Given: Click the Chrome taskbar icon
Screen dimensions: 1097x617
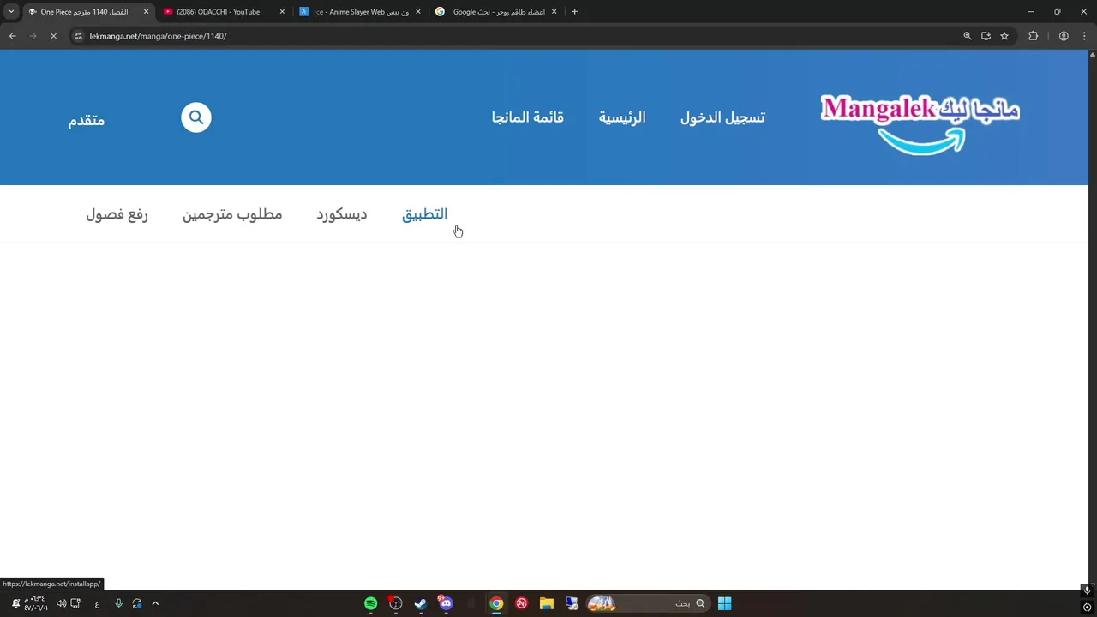Looking at the screenshot, I should 496,603.
